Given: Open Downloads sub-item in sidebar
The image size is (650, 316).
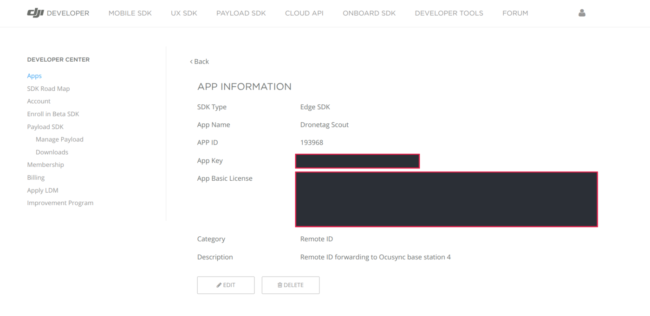Looking at the screenshot, I should coord(52,152).
